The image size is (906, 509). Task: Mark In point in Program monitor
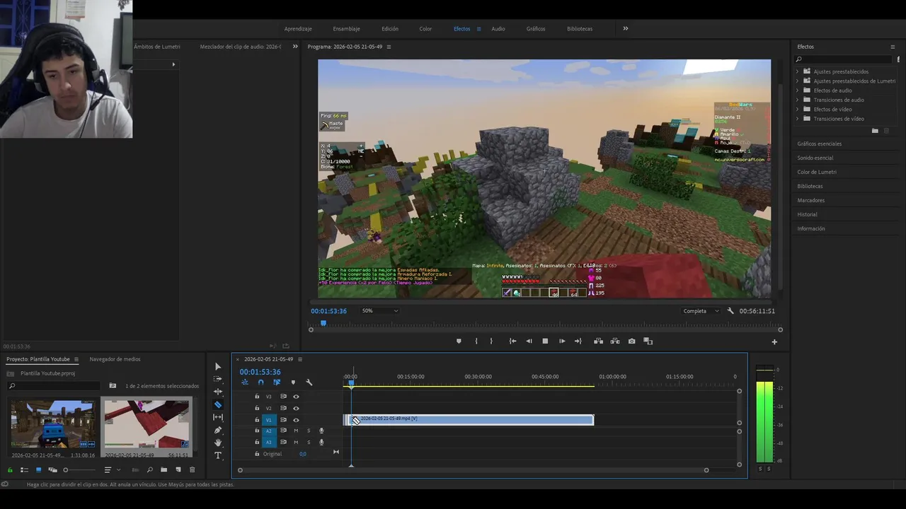(476, 341)
